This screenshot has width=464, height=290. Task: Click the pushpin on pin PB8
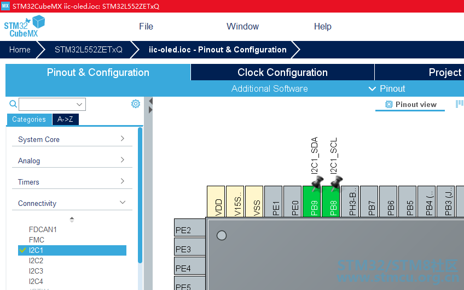(x=336, y=183)
